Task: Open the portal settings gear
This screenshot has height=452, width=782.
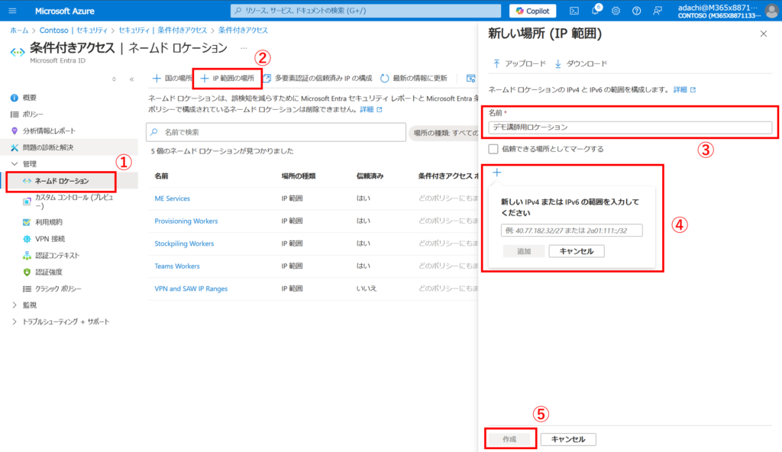Action: (616, 11)
